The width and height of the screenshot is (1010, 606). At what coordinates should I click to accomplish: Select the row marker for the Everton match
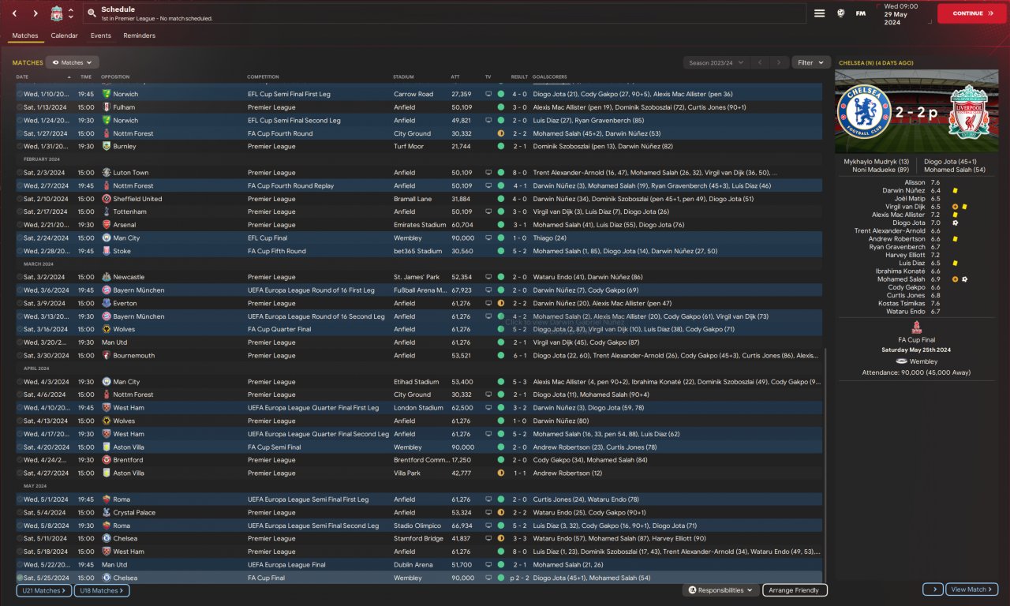point(20,303)
